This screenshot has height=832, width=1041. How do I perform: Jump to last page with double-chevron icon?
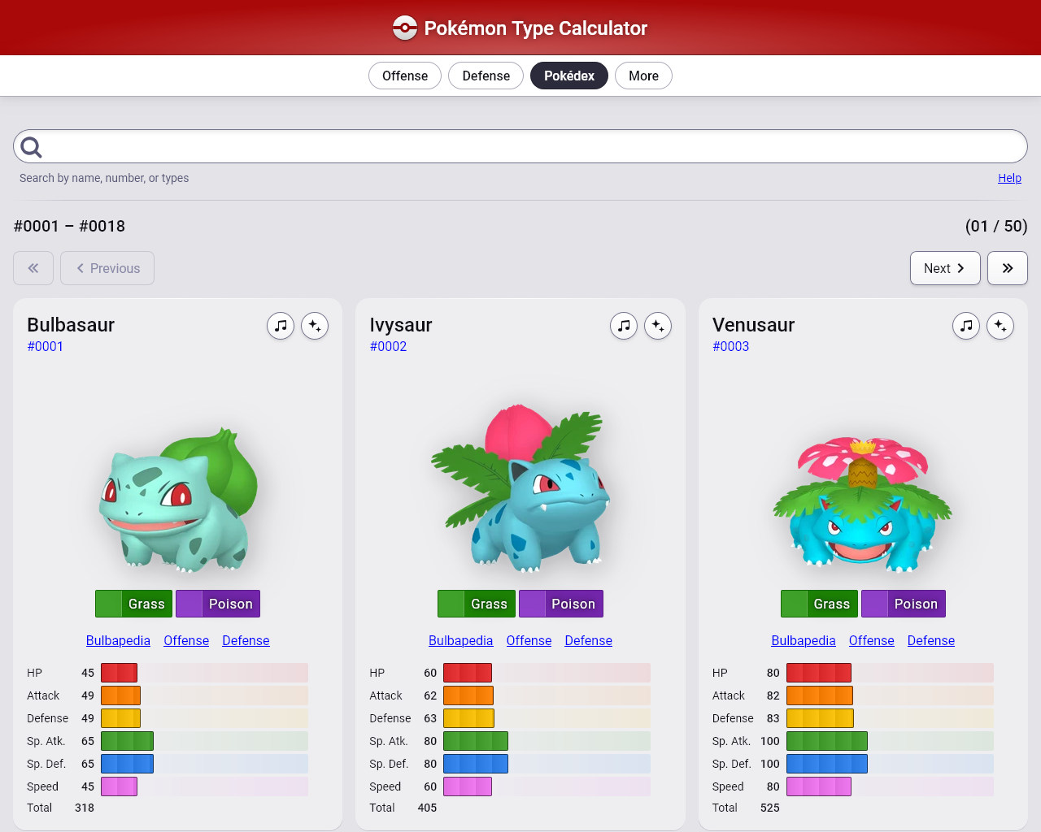(1007, 268)
